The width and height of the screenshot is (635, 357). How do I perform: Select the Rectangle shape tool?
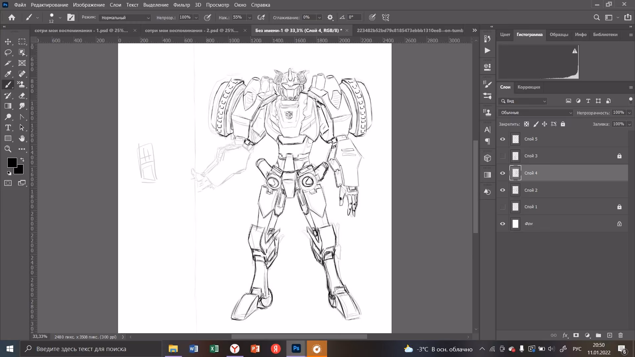pyautogui.click(x=8, y=138)
